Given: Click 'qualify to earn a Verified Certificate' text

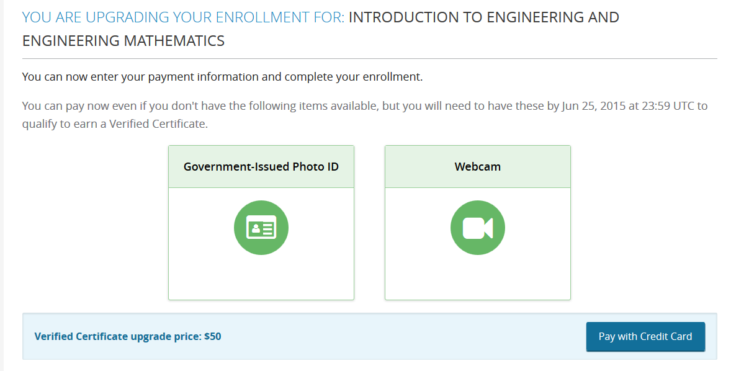Looking at the screenshot, I should click(x=115, y=124).
